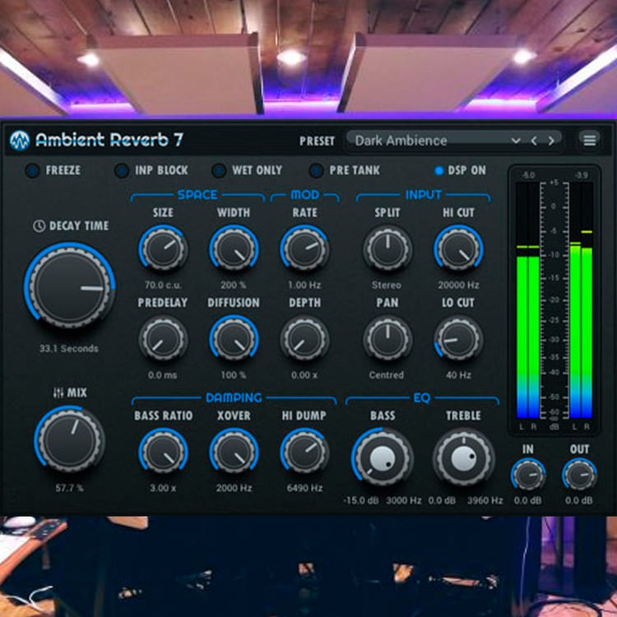Image resolution: width=617 pixels, height=617 pixels.
Task: Click the In gain knob
Action: 528,475
